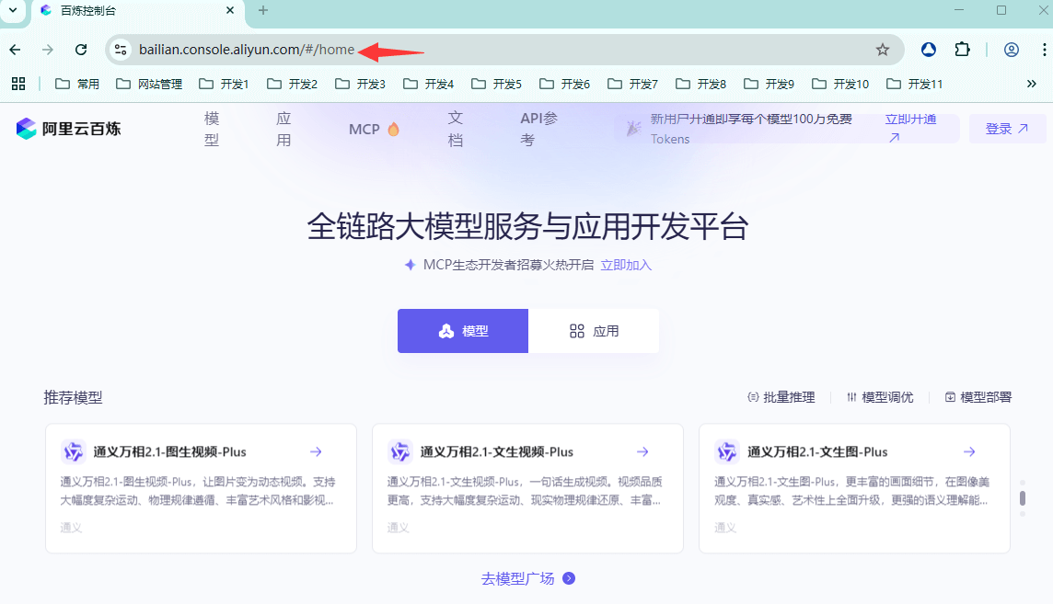Click the 全链路大模型服务与应用开发平台 heading
Viewport: 1053px width, 604px height.
tap(527, 226)
